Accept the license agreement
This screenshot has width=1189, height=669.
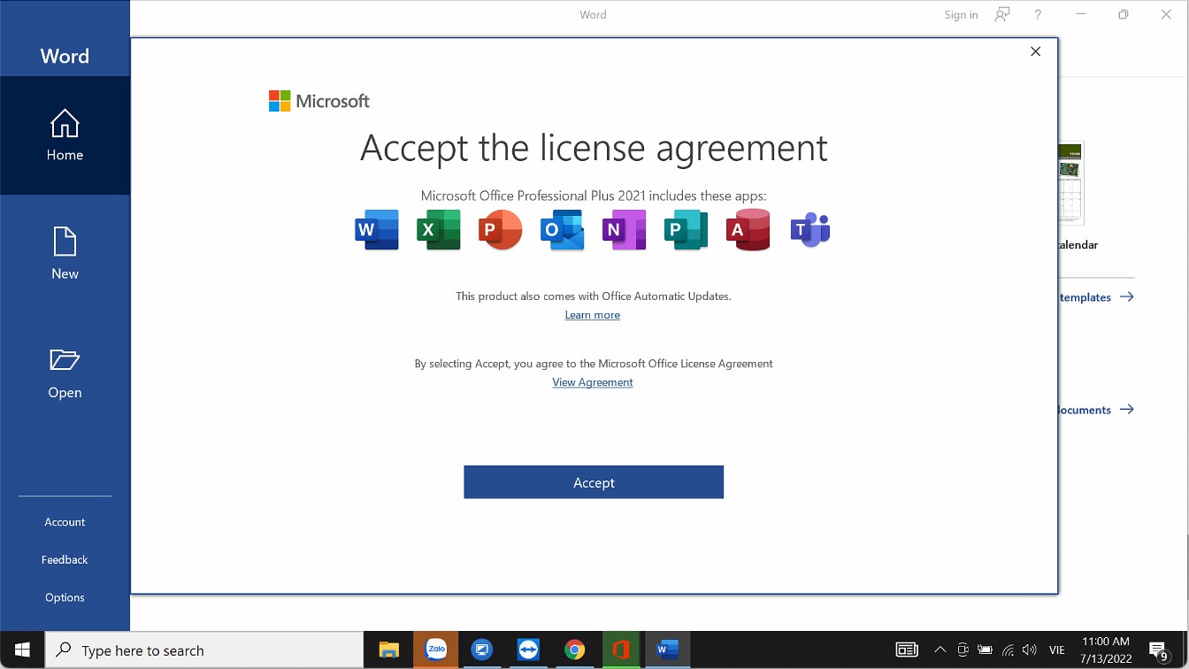pos(593,481)
